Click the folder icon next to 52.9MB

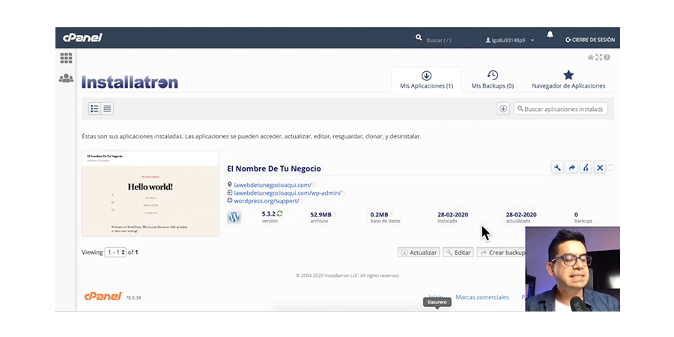coord(335,214)
